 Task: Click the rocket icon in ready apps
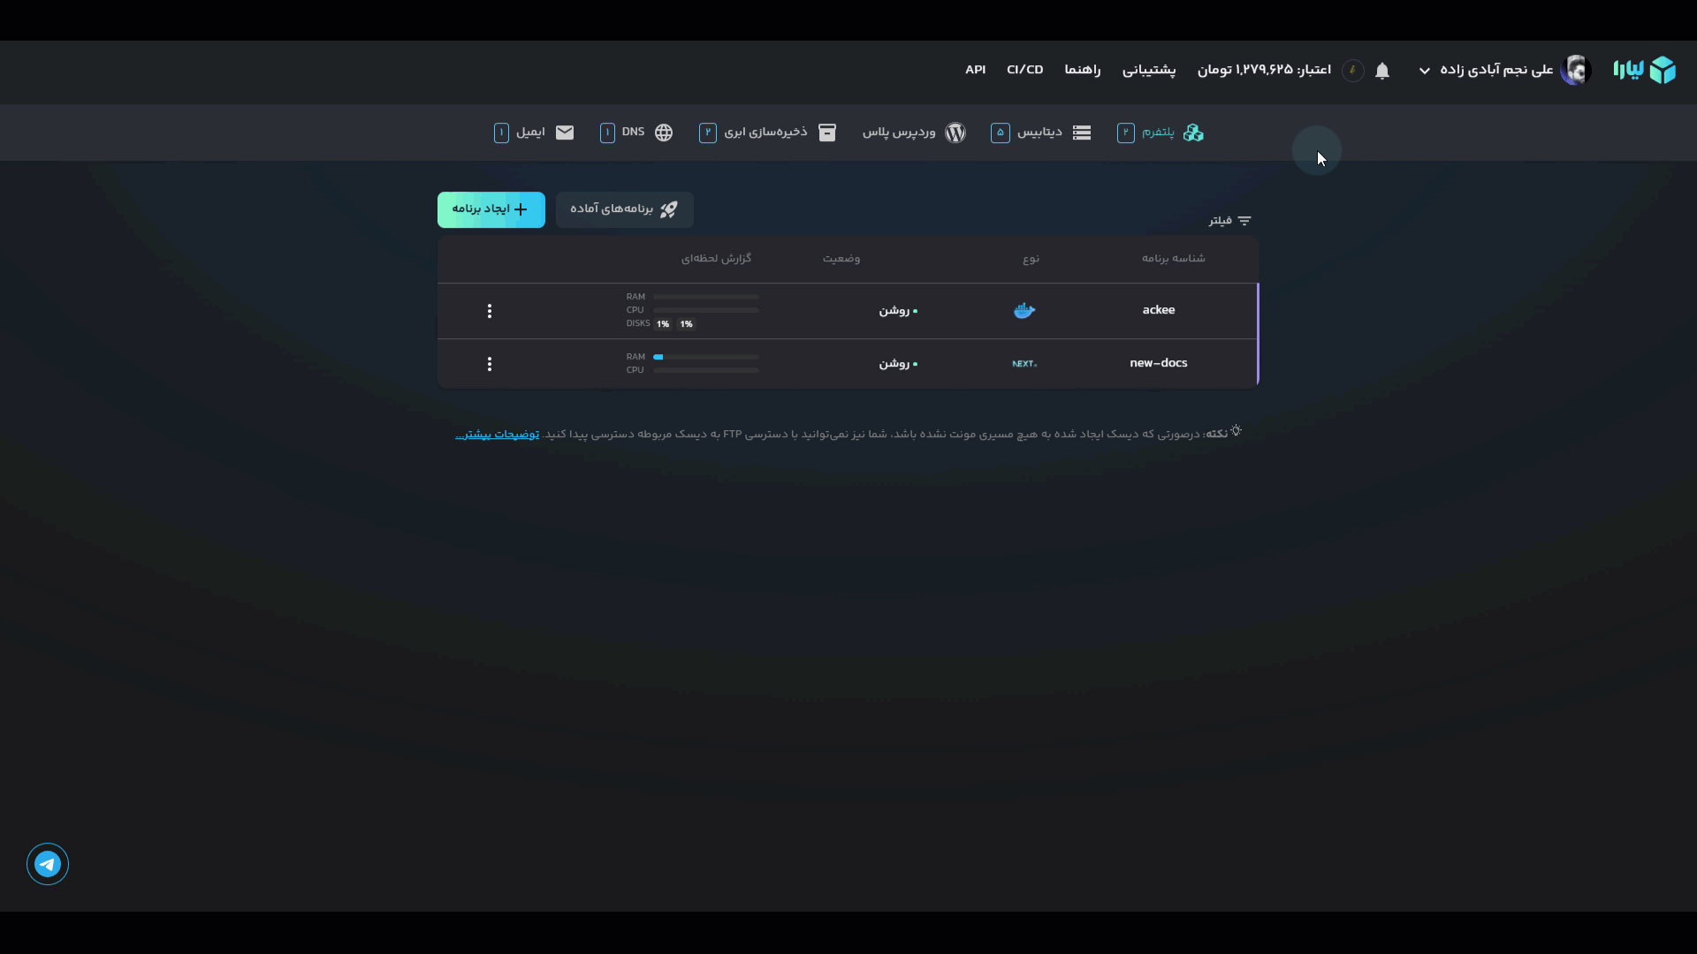click(669, 209)
